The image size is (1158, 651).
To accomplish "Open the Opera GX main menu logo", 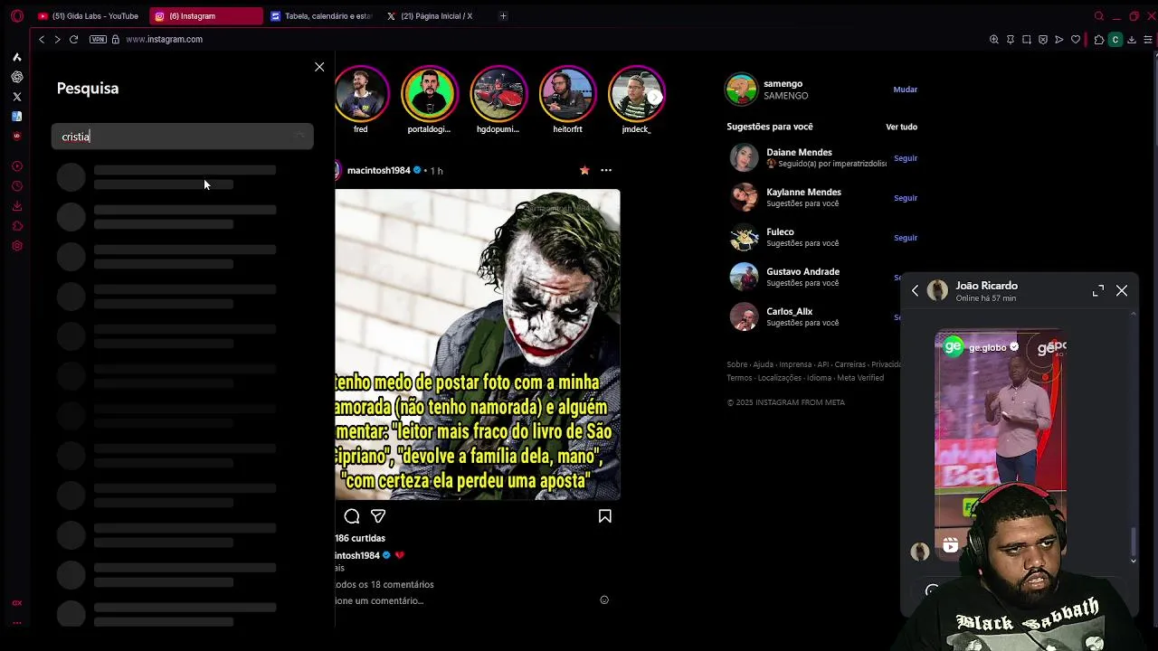I will 16,16.
